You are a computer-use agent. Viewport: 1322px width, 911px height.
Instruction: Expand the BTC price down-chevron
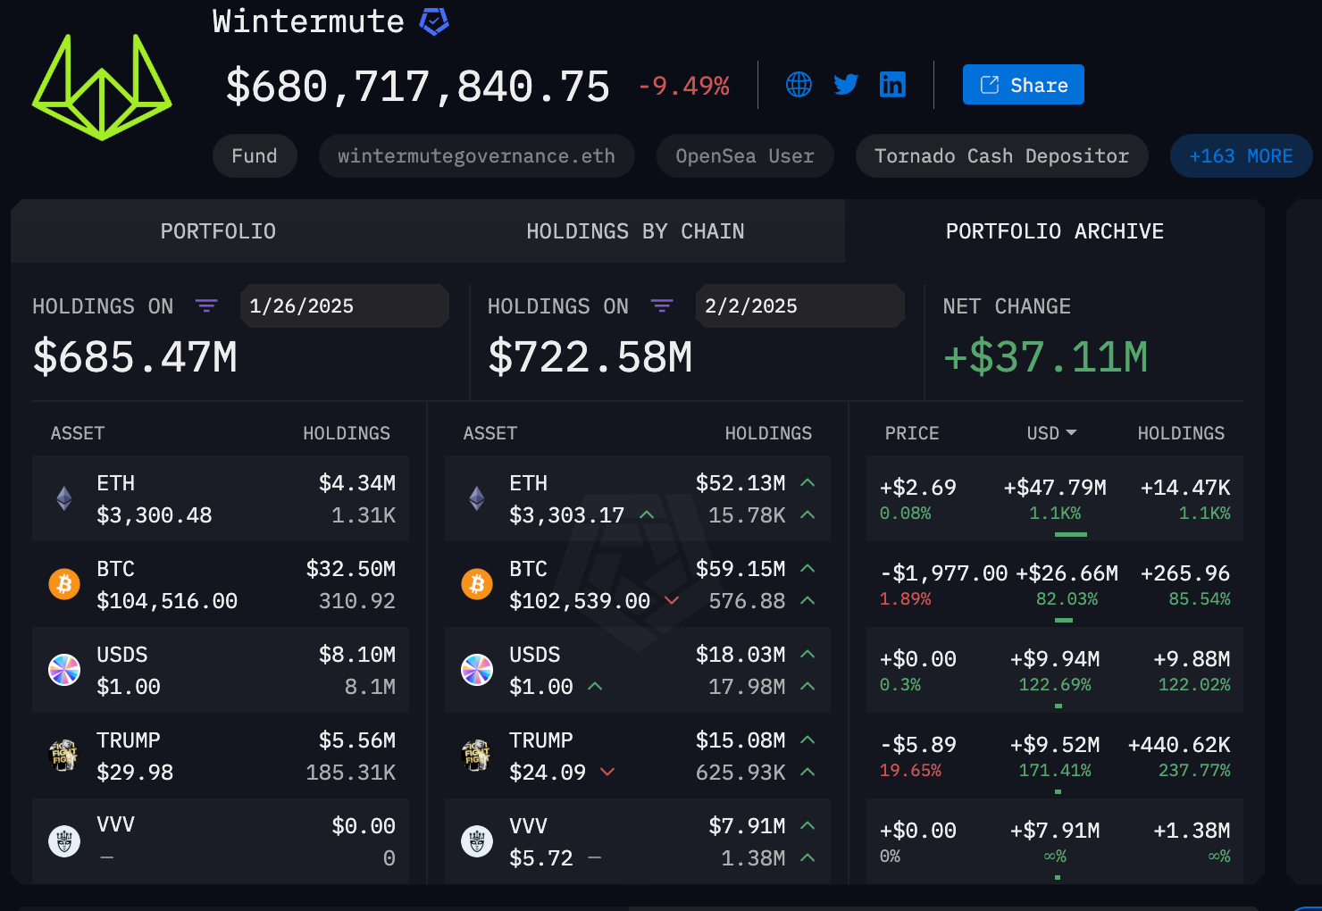tap(673, 600)
